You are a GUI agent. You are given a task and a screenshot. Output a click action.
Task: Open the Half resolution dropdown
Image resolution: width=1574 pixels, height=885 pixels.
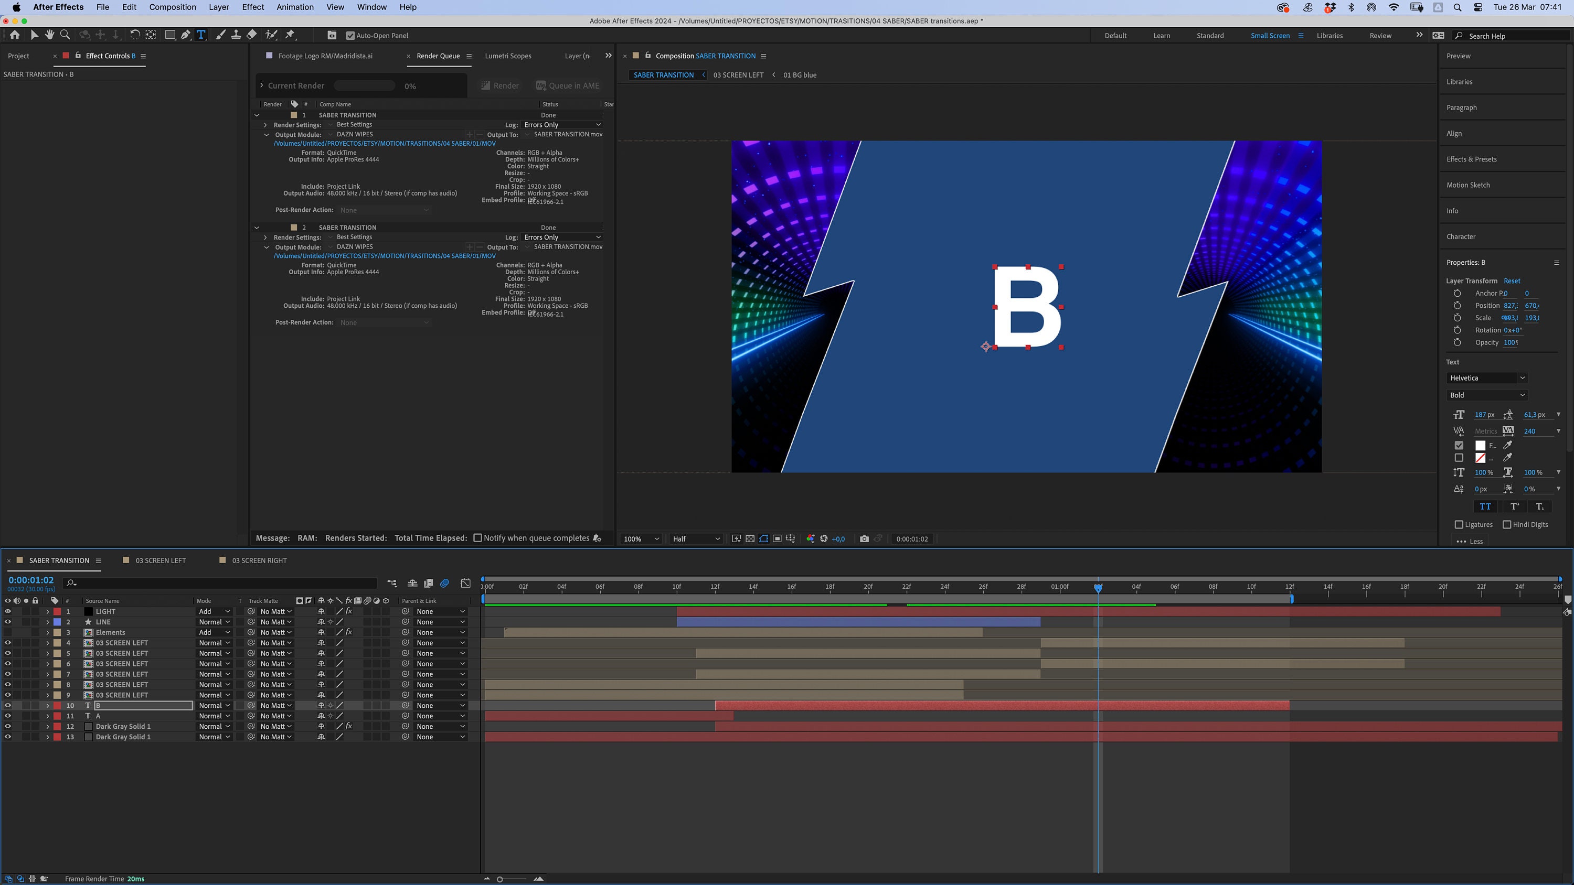pos(696,538)
